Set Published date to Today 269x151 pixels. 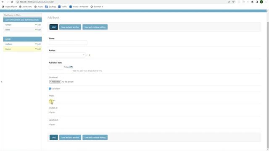point(66,67)
